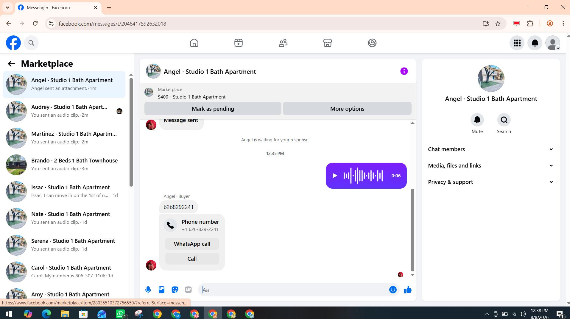570x319 pixels.
Task: Open Chrome profile icon
Action: tap(550, 24)
